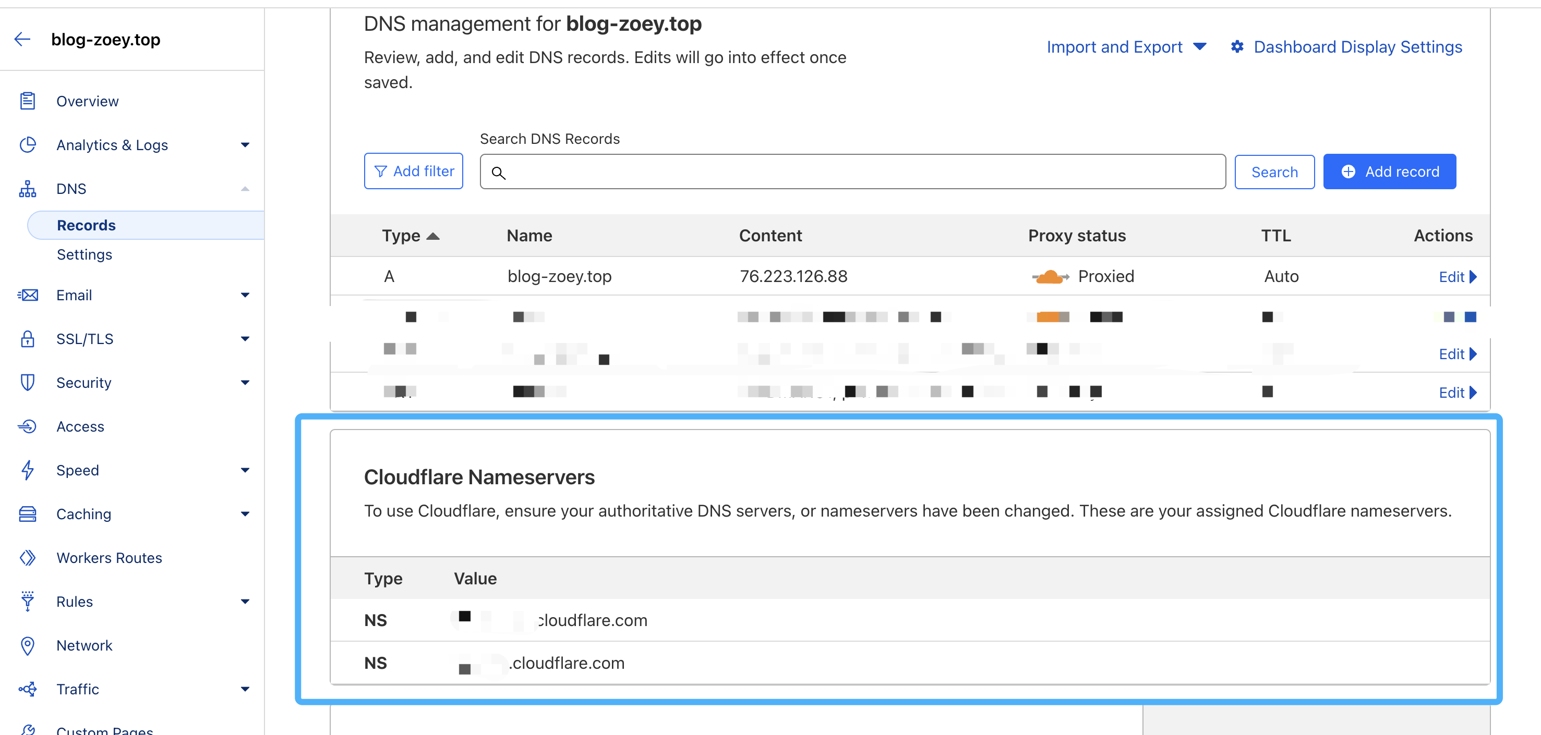Click the Workers Routes diamond icon
Viewport: 1541px width, 735px height.
coord(28,558)
